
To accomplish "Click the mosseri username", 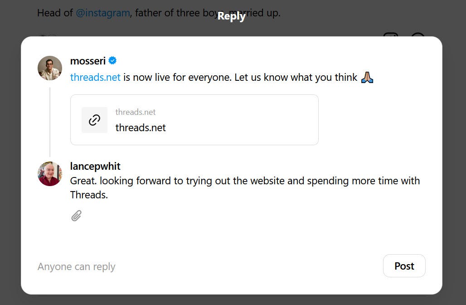I will point(88,61).
